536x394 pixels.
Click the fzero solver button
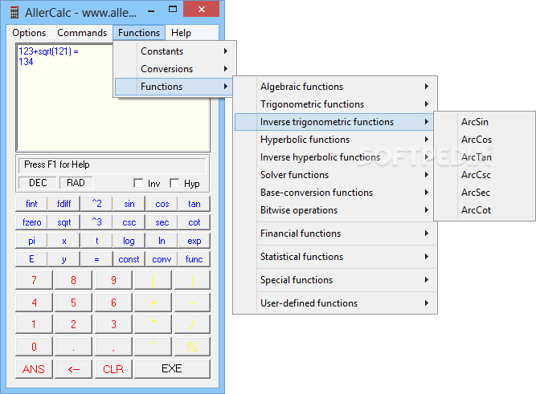point(31,222)
